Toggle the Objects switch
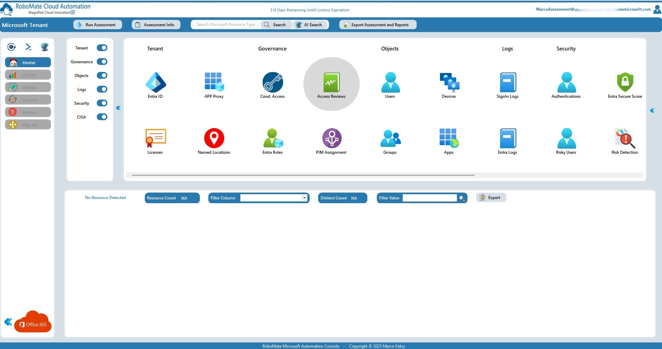 point(102,75)
